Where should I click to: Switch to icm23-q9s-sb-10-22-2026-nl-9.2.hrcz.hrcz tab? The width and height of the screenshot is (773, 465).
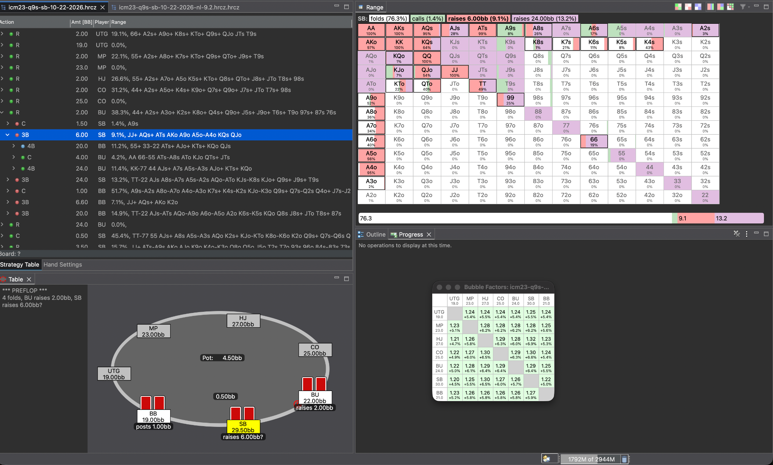179,7
